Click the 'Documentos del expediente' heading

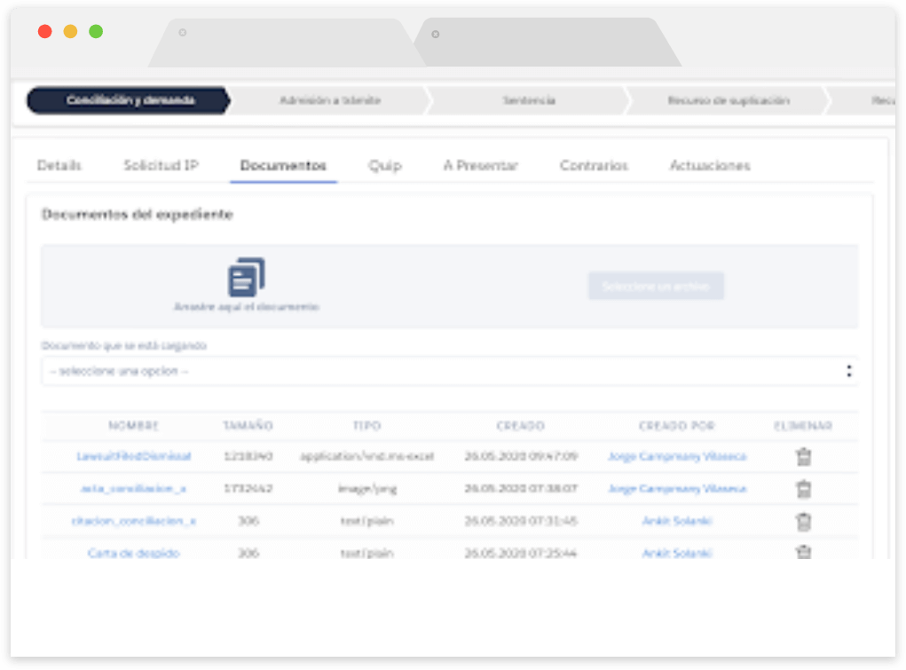click(x=137, y=215)
